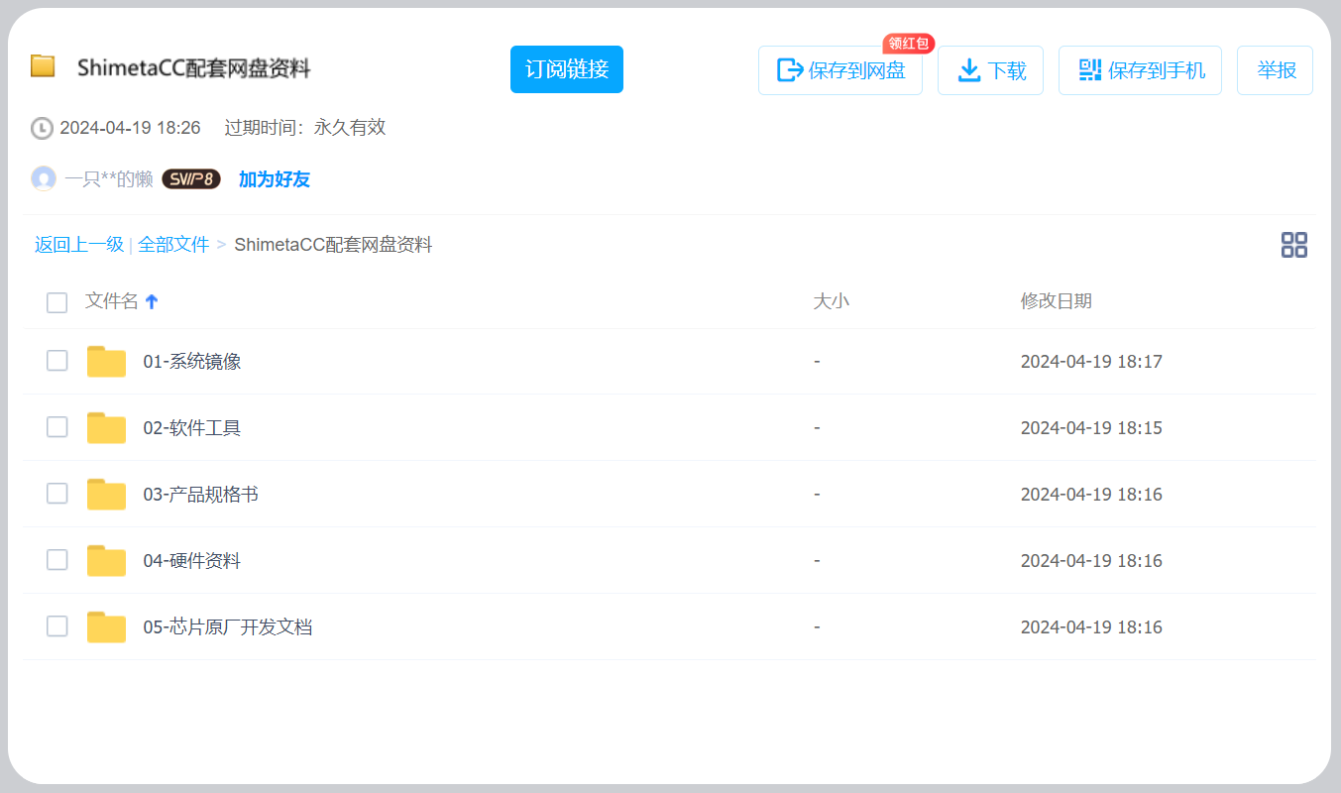Click the SVIP8 badge
The height and width of the screenshot is (793, 1341).
191,179
